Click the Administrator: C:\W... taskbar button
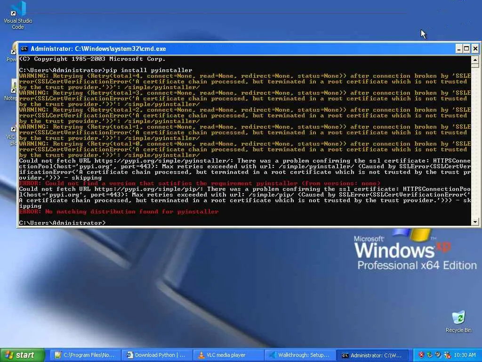Viewport: 482px width, 362px height. click(373, 355)
